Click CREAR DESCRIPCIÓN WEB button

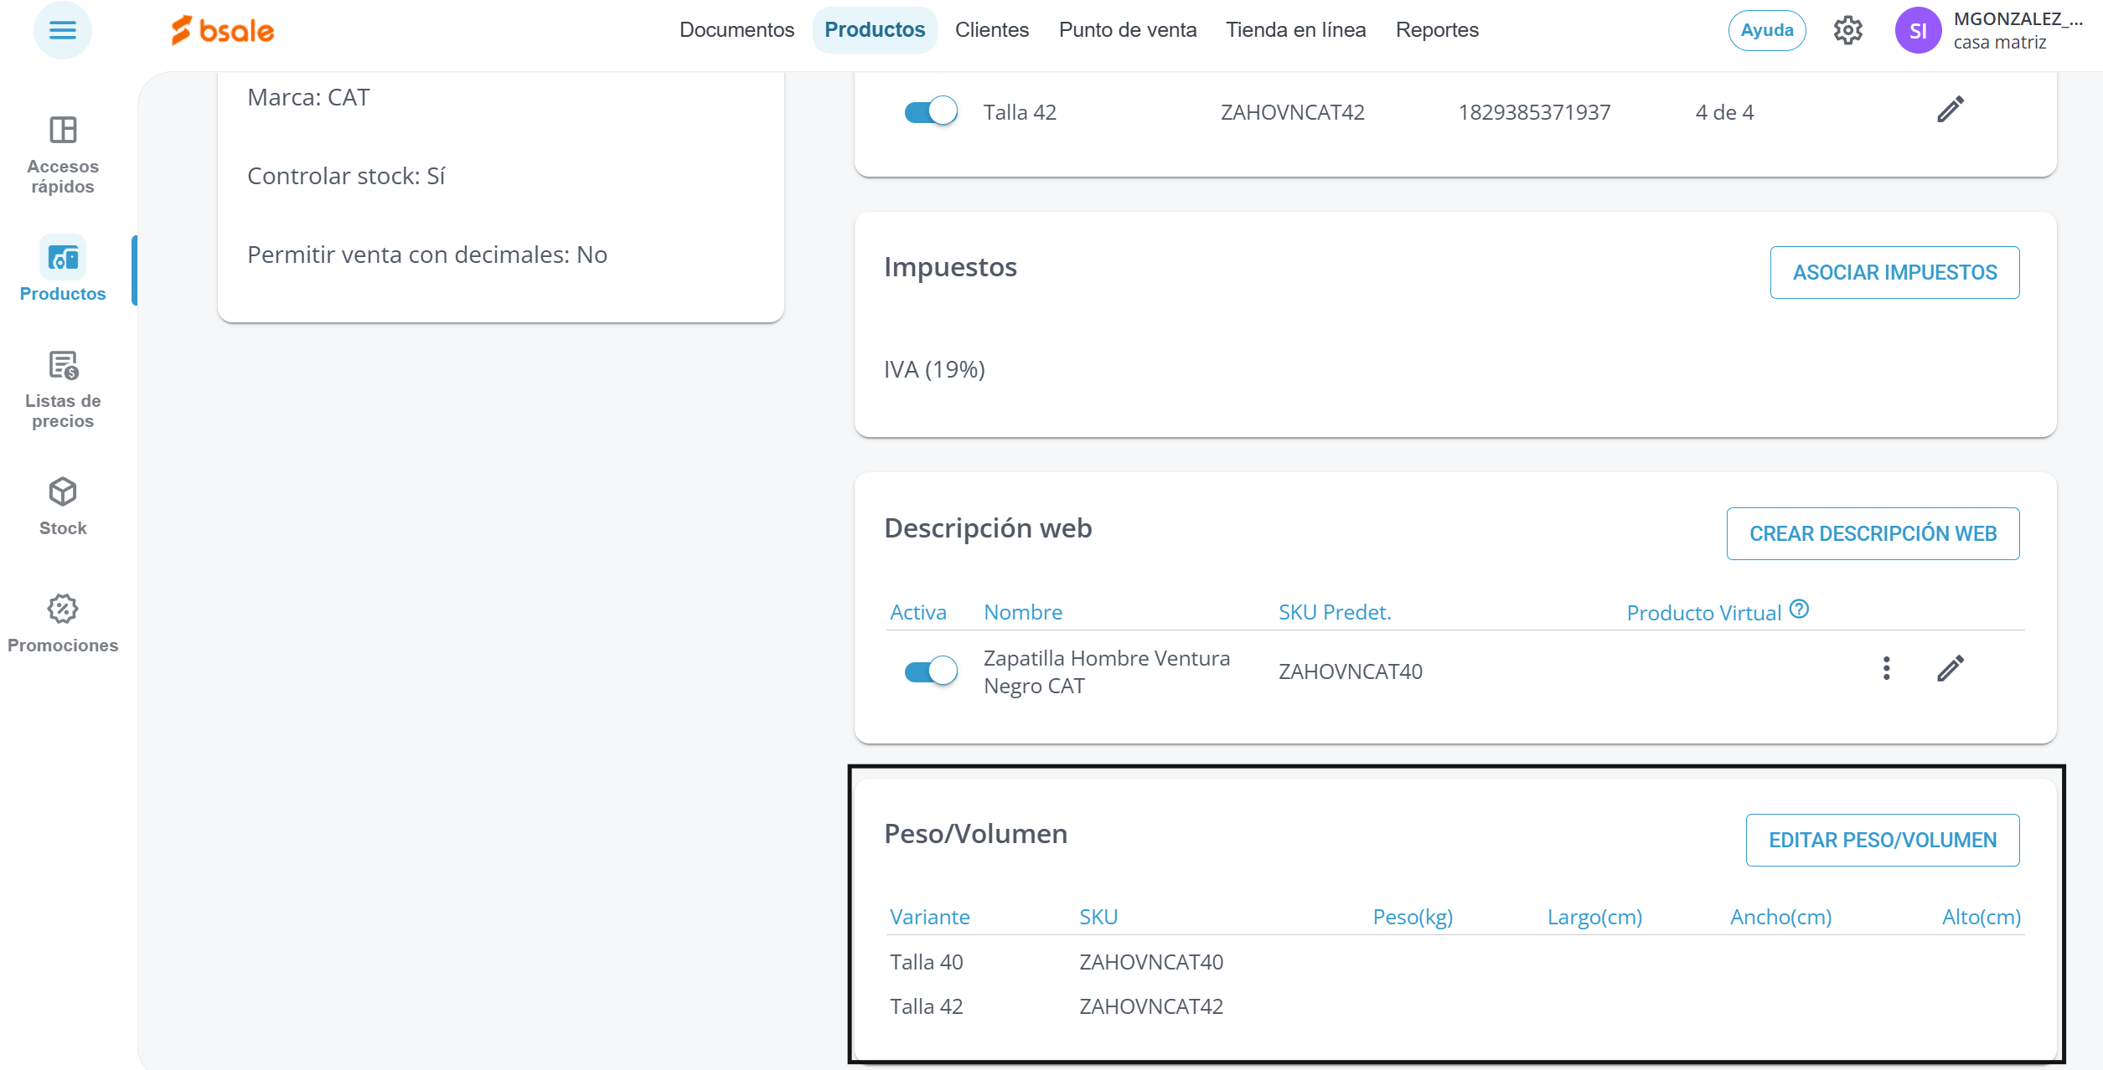pos(1873,534)
